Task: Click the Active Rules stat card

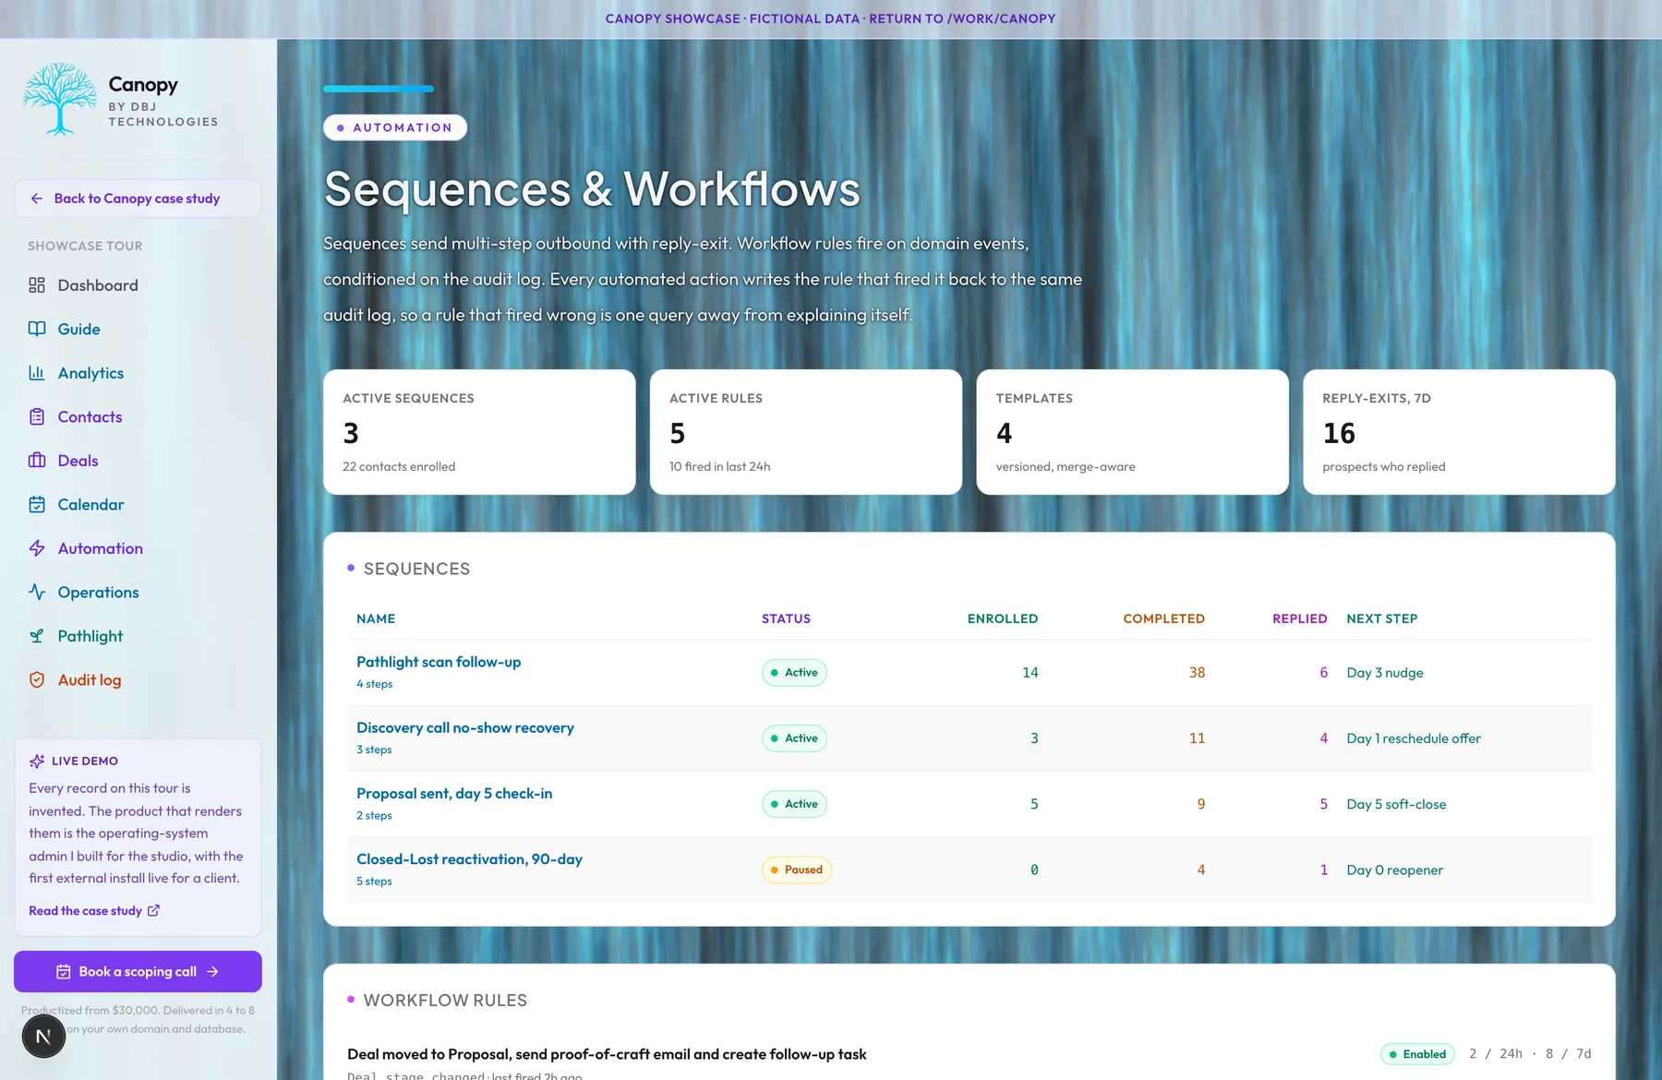Action: point(806,432)
